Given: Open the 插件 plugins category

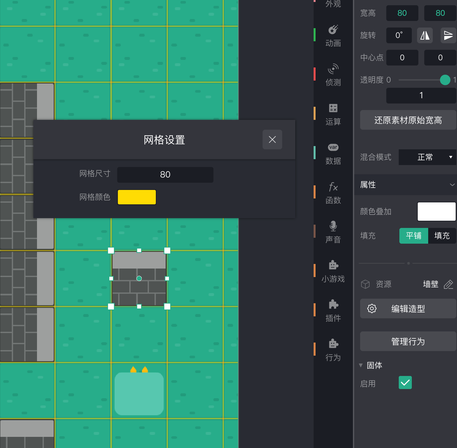Looking at the screenshot, I should 333,311.
